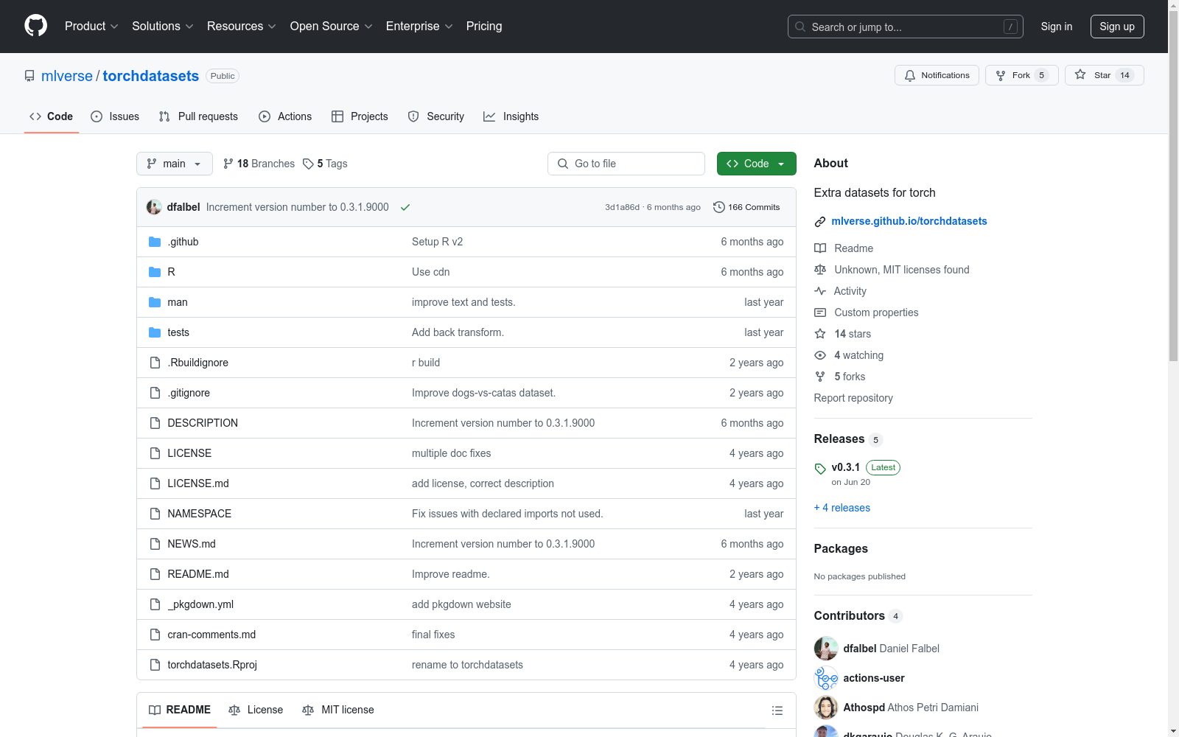Click the page vertical scrollbar thumb
The width and height of the screenshot is (1179, 737).
tap(1173, 184)
